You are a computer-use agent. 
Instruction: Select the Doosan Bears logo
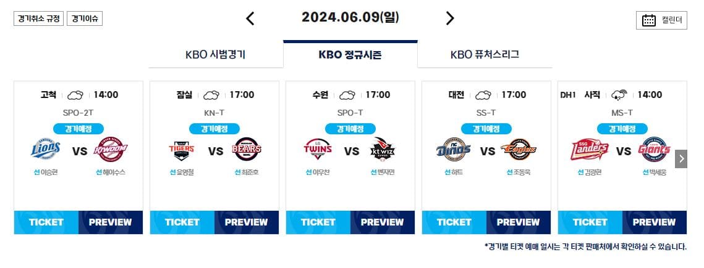click(x=247, y=149)
